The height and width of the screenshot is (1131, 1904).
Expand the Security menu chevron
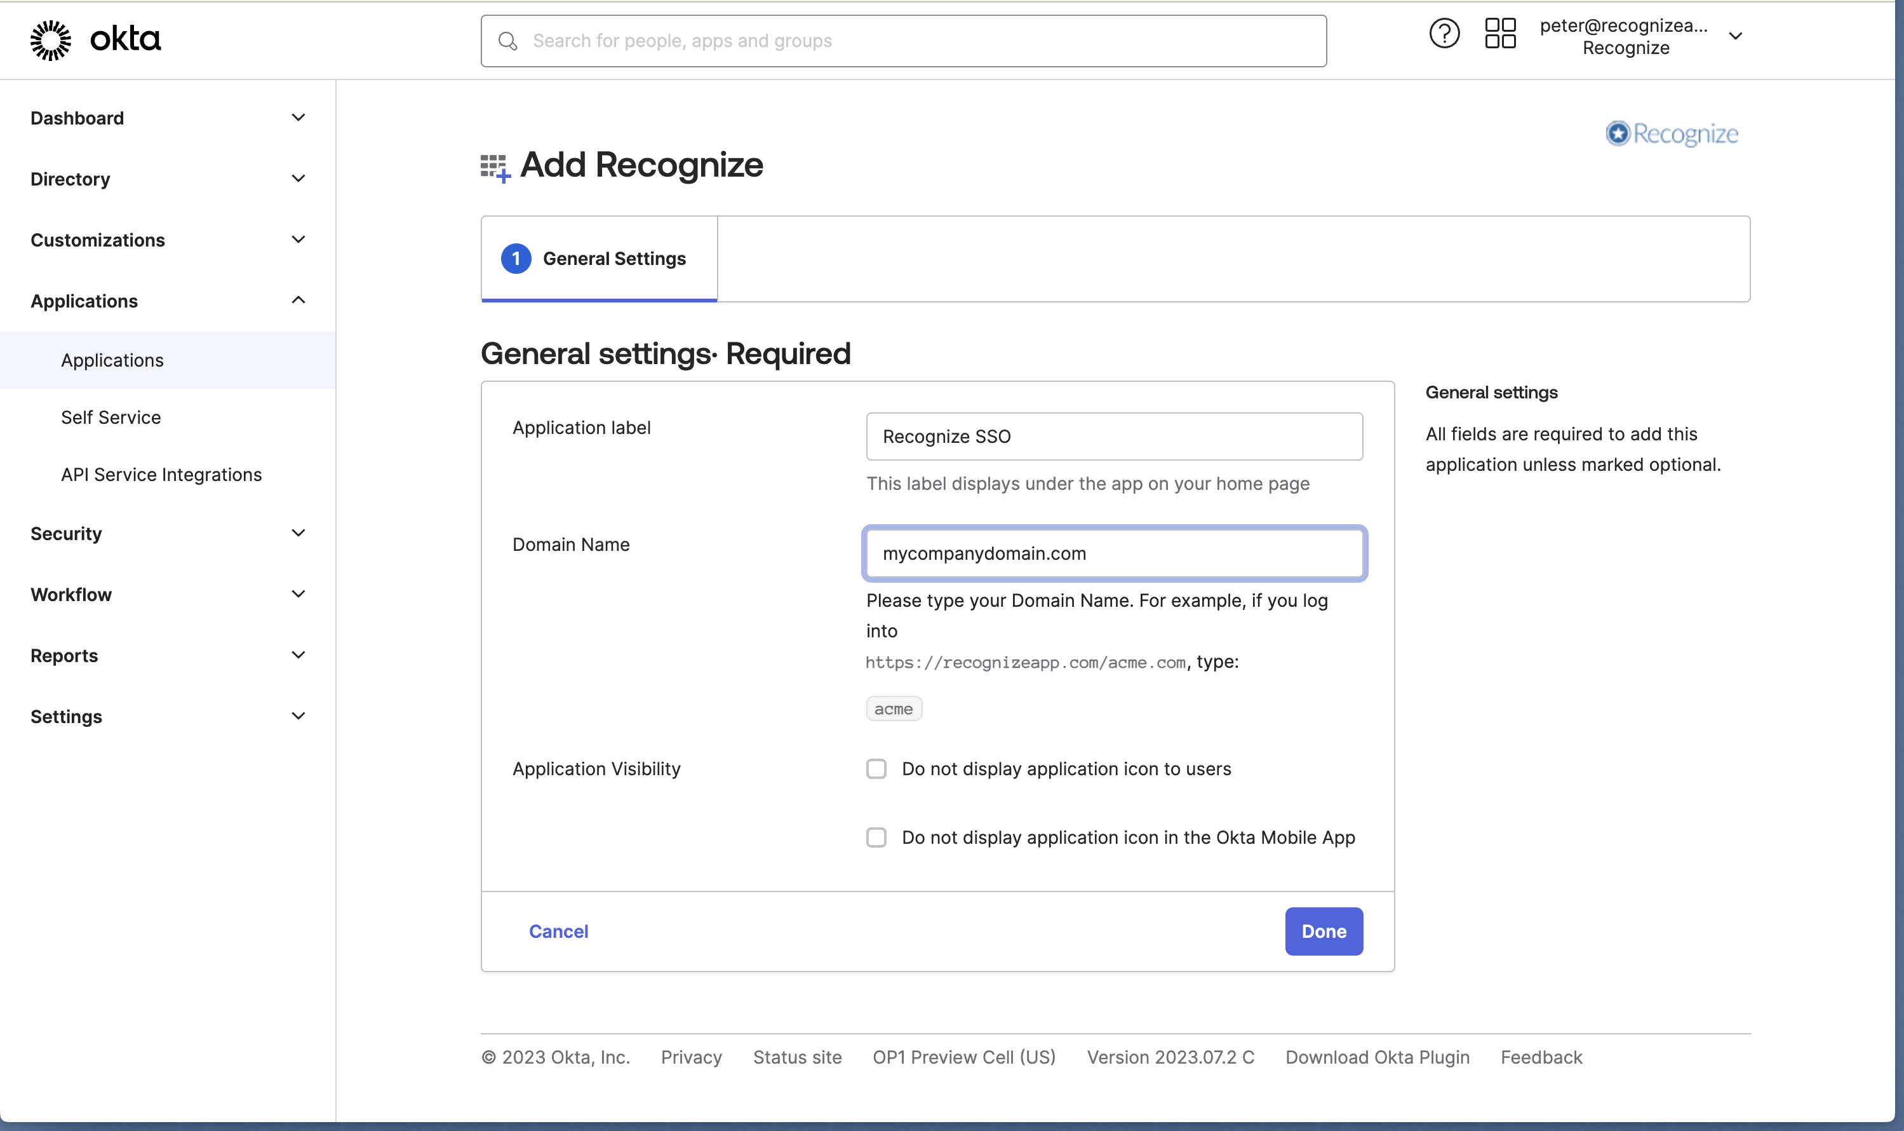(x=298, y=532)
